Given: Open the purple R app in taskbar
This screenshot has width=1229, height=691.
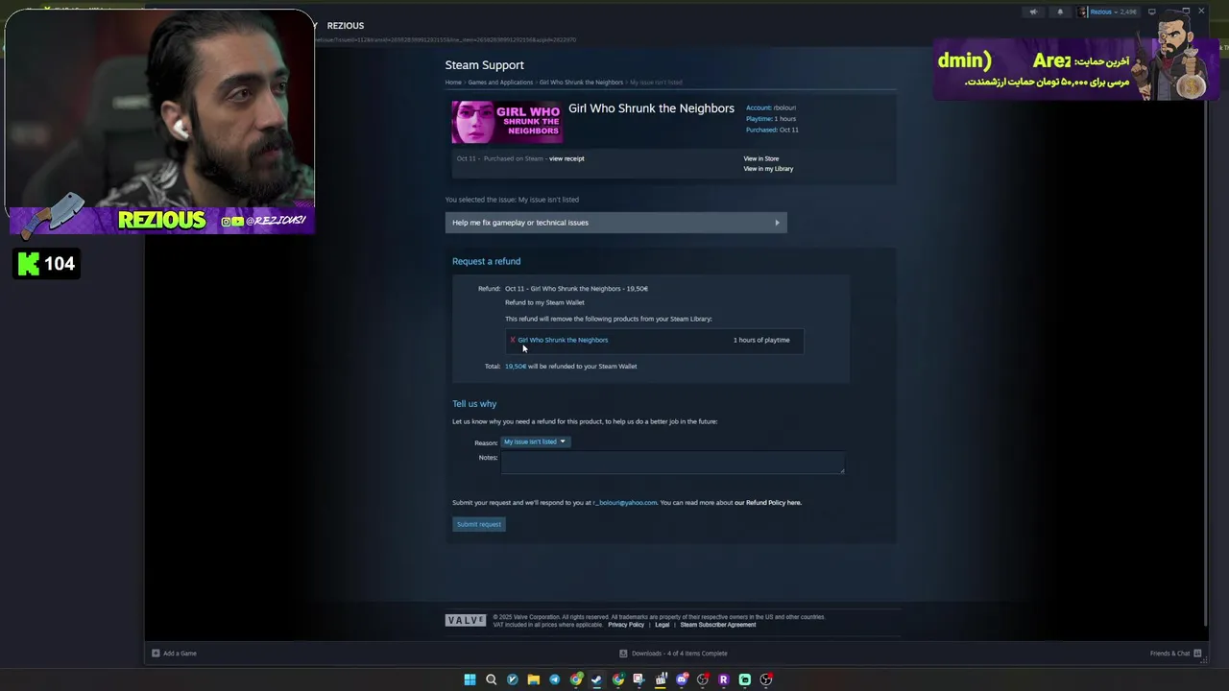Looking at the screenshot, I should 723,679.
